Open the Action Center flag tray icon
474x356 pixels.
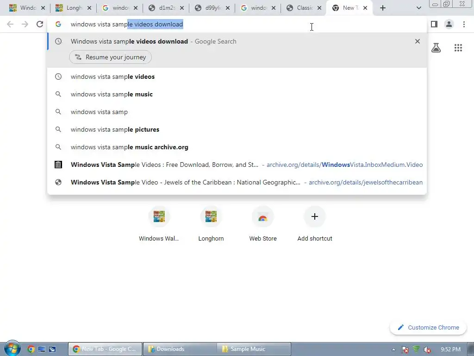[405, 350]
